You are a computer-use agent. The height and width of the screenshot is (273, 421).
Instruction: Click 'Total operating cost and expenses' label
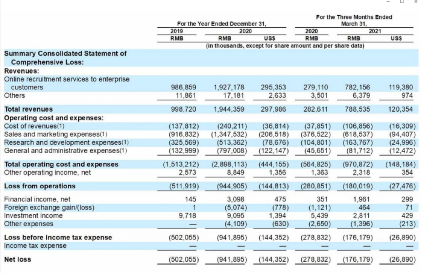coord(61,164)
